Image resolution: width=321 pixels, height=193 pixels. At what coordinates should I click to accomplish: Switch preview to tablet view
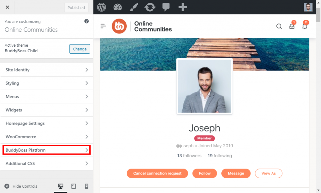[x=73, y=186]
